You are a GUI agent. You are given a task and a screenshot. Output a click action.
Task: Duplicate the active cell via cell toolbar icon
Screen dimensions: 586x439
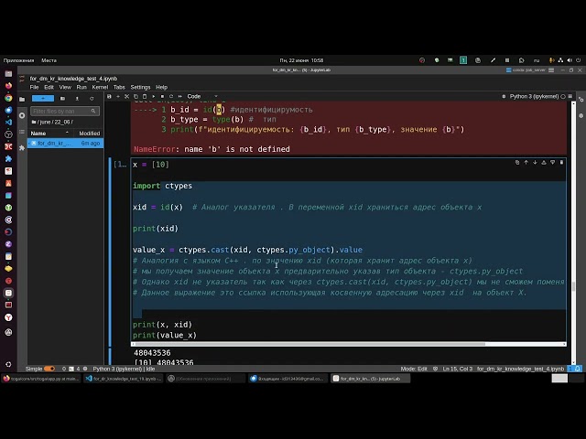(x=517, y=163)
